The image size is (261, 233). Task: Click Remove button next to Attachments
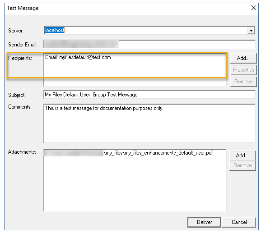point(242,165)
